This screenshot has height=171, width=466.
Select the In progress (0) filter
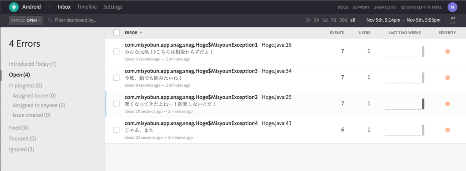25,86
